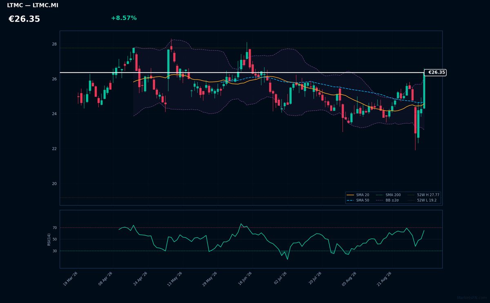Click the 21 Aug '26 date label
Screen dimensions: 490x303
pos(384,279)
